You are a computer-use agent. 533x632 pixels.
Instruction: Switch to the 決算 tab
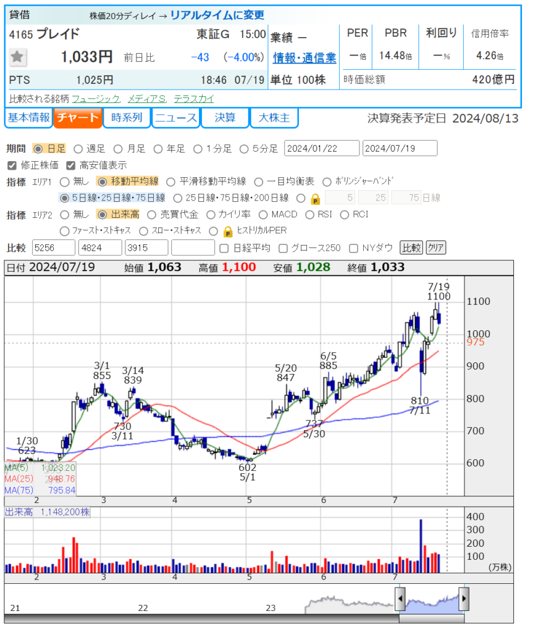click(224, 118)
